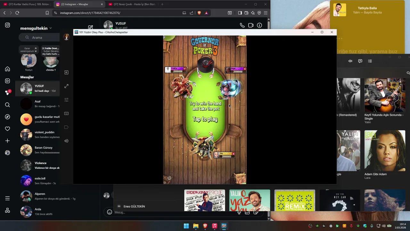
Task: Open queue list in music player
Action: click(x=370, y=61)
